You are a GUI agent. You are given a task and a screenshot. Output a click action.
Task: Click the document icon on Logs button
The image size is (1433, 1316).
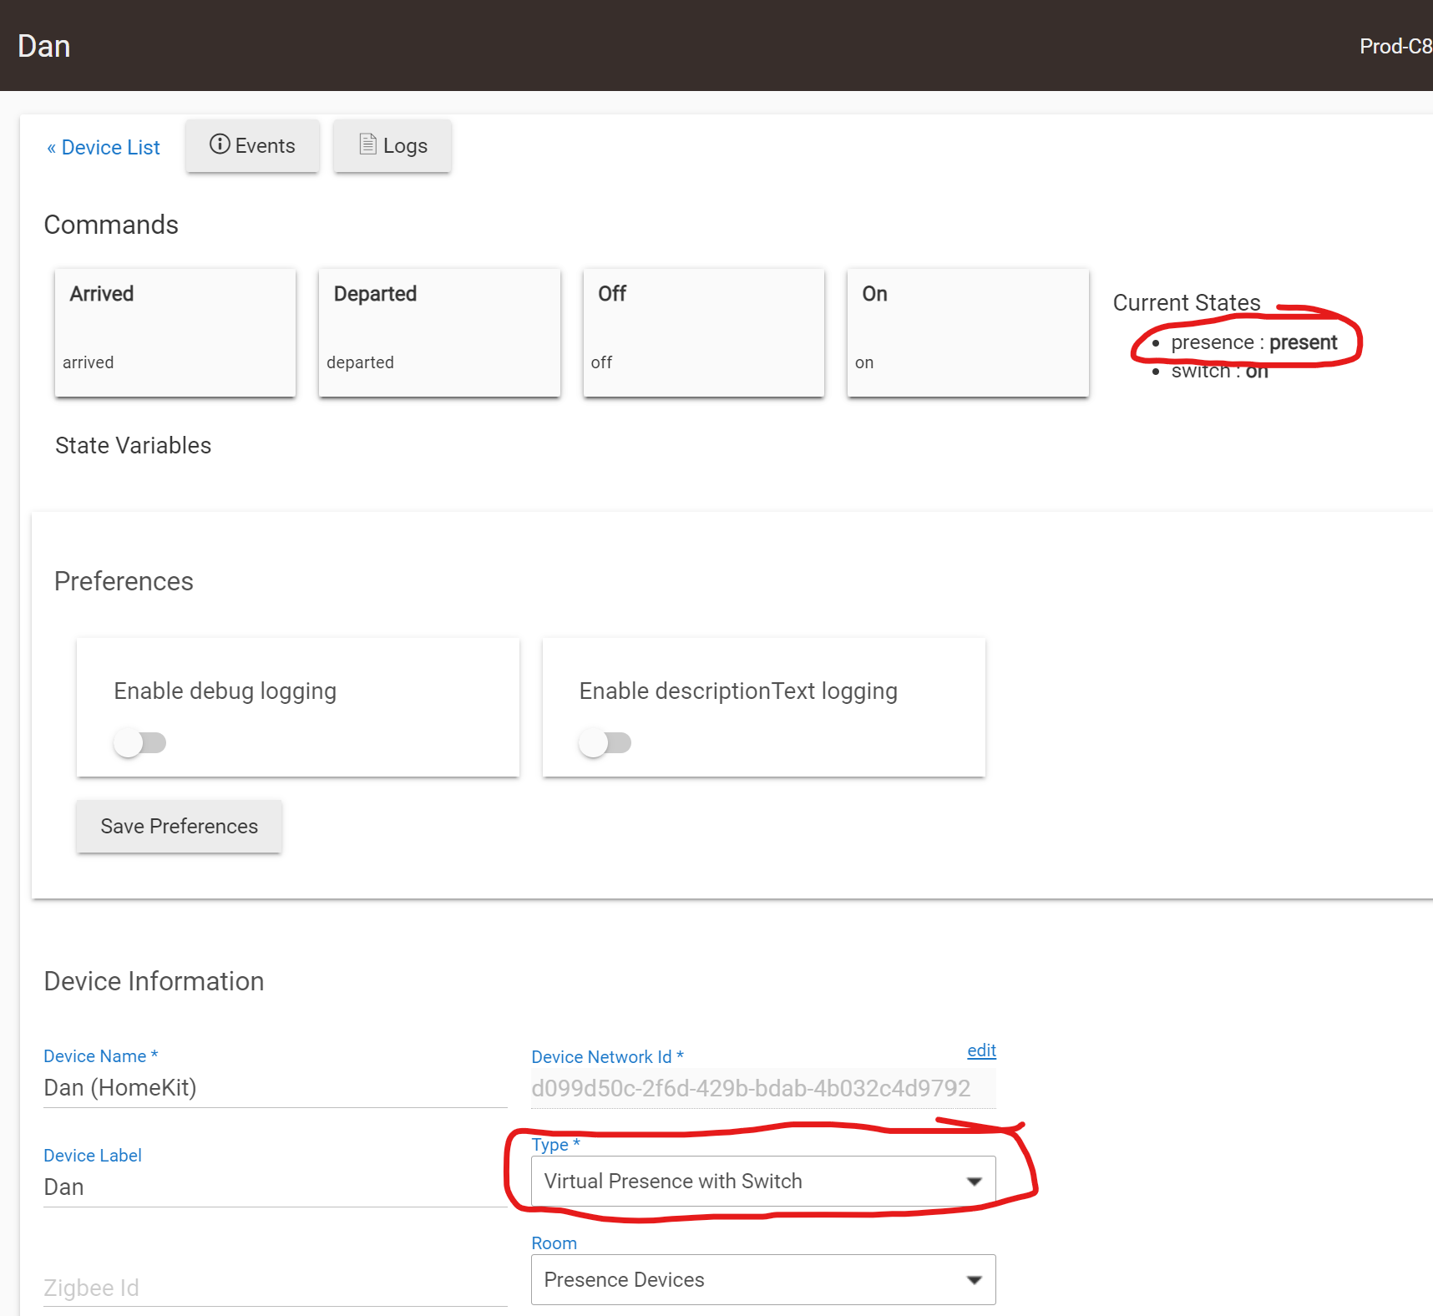(367, 144)
